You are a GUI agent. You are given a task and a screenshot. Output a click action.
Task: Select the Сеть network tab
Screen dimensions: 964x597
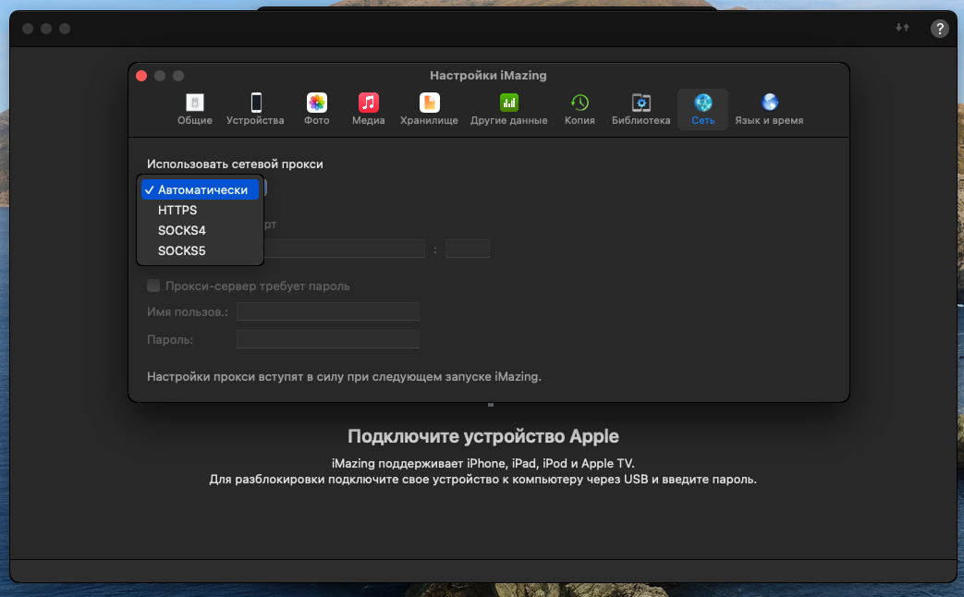point(702,109)
